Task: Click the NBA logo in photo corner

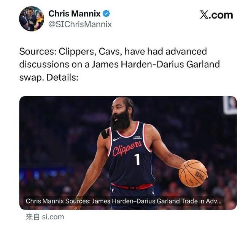Action: (x=230, y=105)
